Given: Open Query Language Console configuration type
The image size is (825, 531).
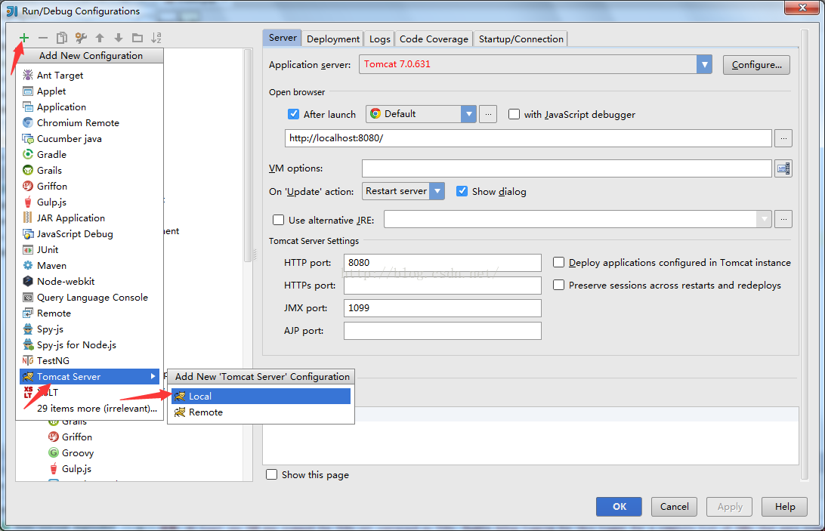Looking at the screenshot, I should point(89,298).
